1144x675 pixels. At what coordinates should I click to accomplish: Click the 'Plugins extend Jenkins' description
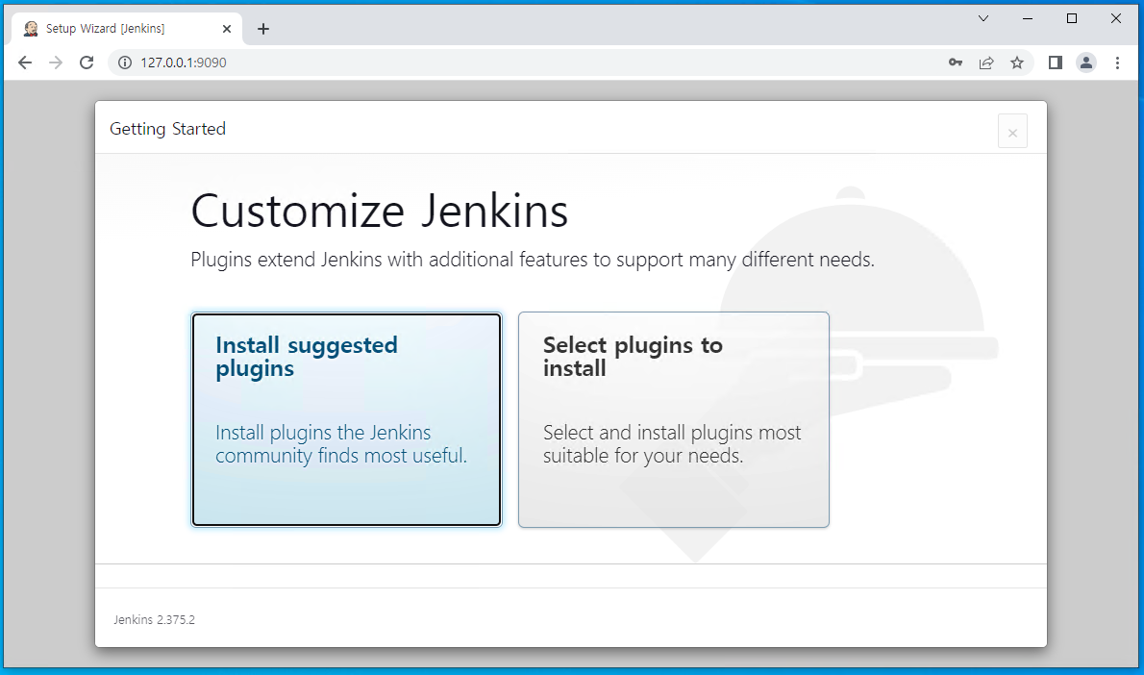pyautogui.click(x=533, y=260)
